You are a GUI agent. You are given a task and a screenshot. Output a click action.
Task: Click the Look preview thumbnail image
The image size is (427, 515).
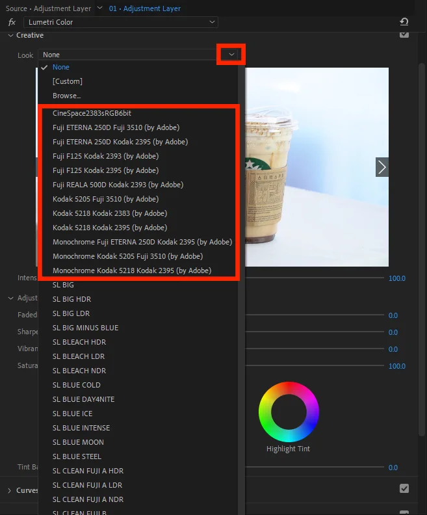(x=317, y=167)
